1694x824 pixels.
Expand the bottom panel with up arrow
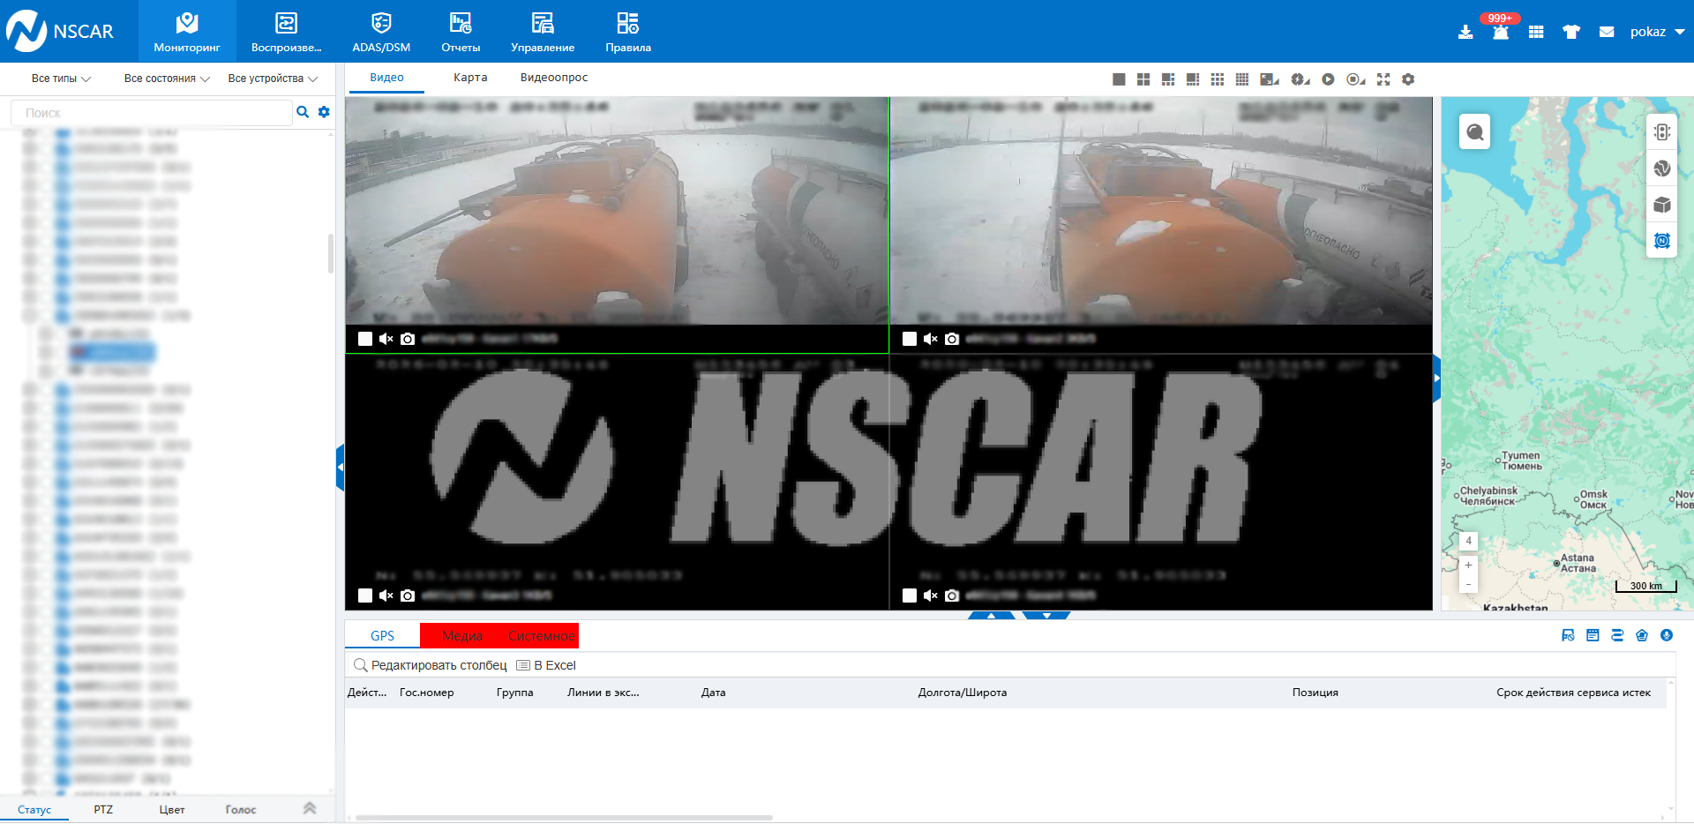[991, 616]
